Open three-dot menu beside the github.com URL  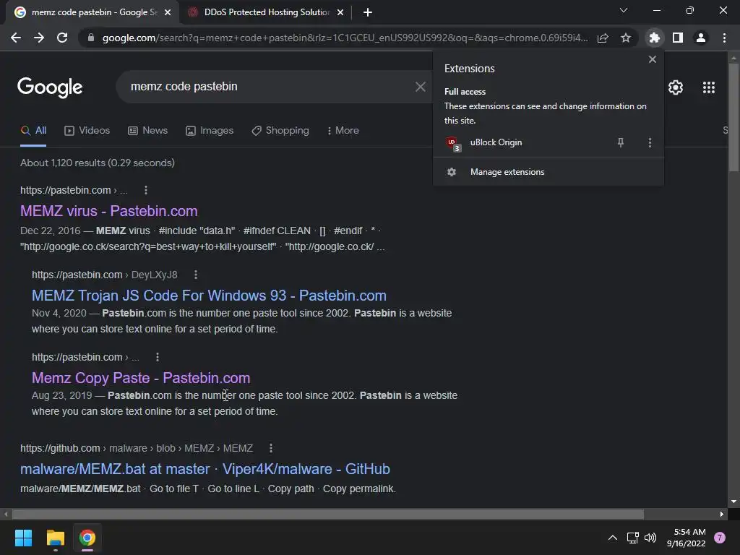(x=271, y=448)
